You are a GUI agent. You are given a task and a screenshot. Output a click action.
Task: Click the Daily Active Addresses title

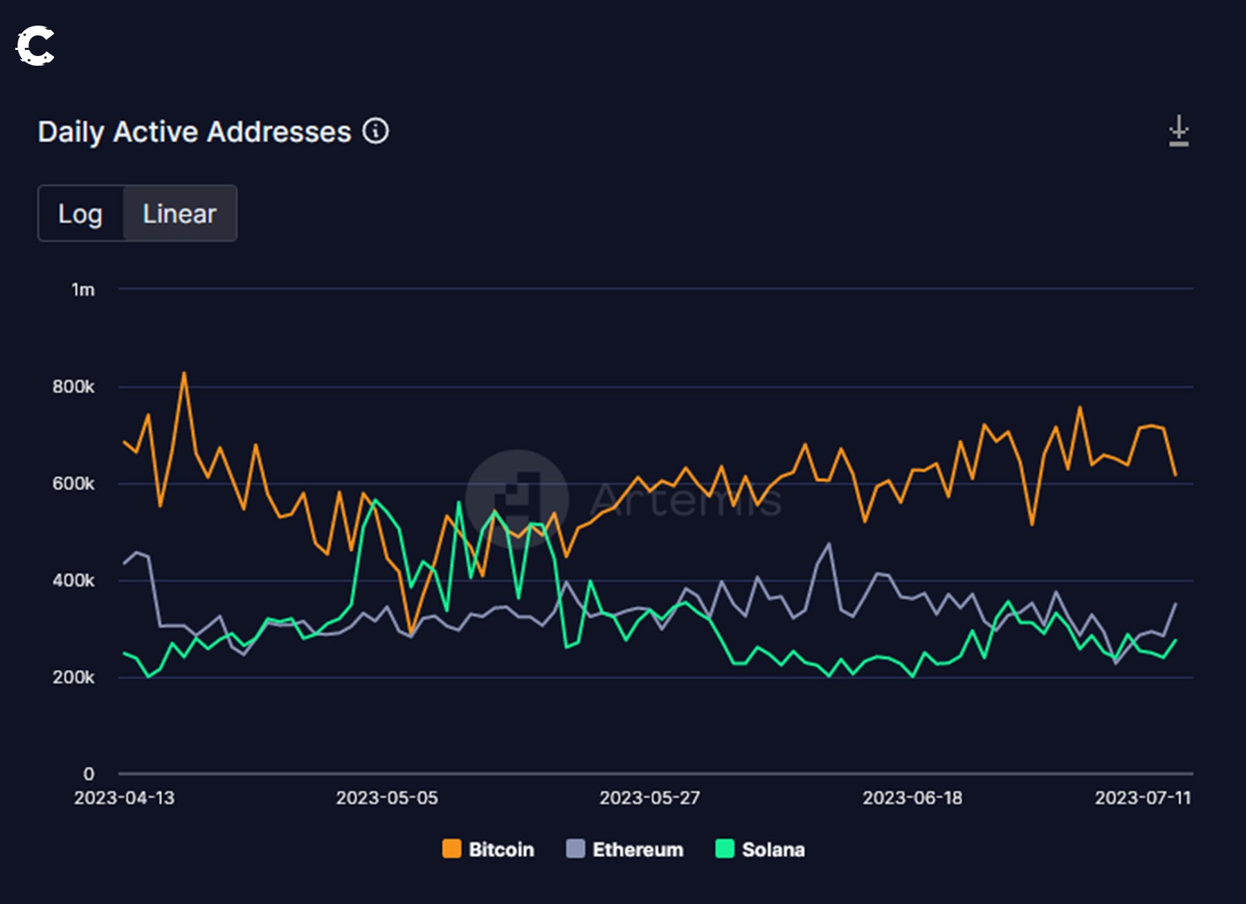pyautogui.click(x=195, y=132)
